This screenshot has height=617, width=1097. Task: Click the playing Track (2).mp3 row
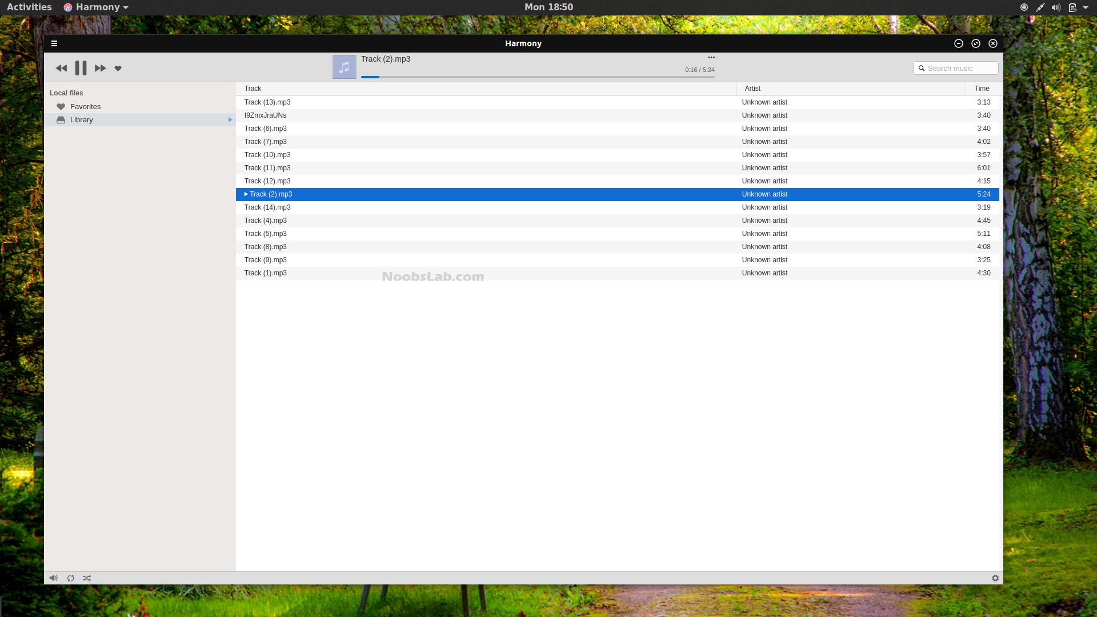(x=618, y=194)
